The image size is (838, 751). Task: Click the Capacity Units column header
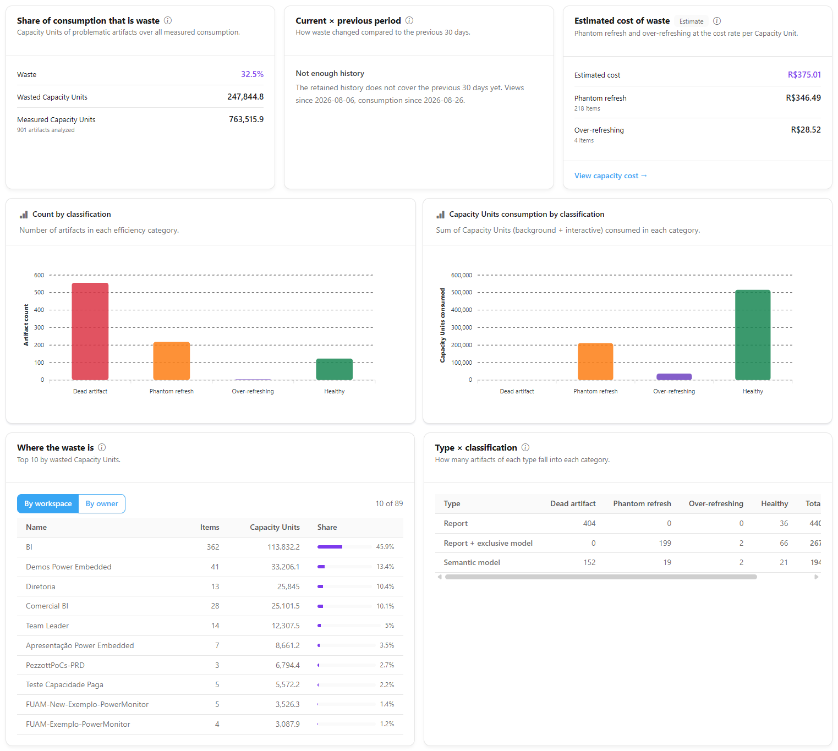[275, 527]
